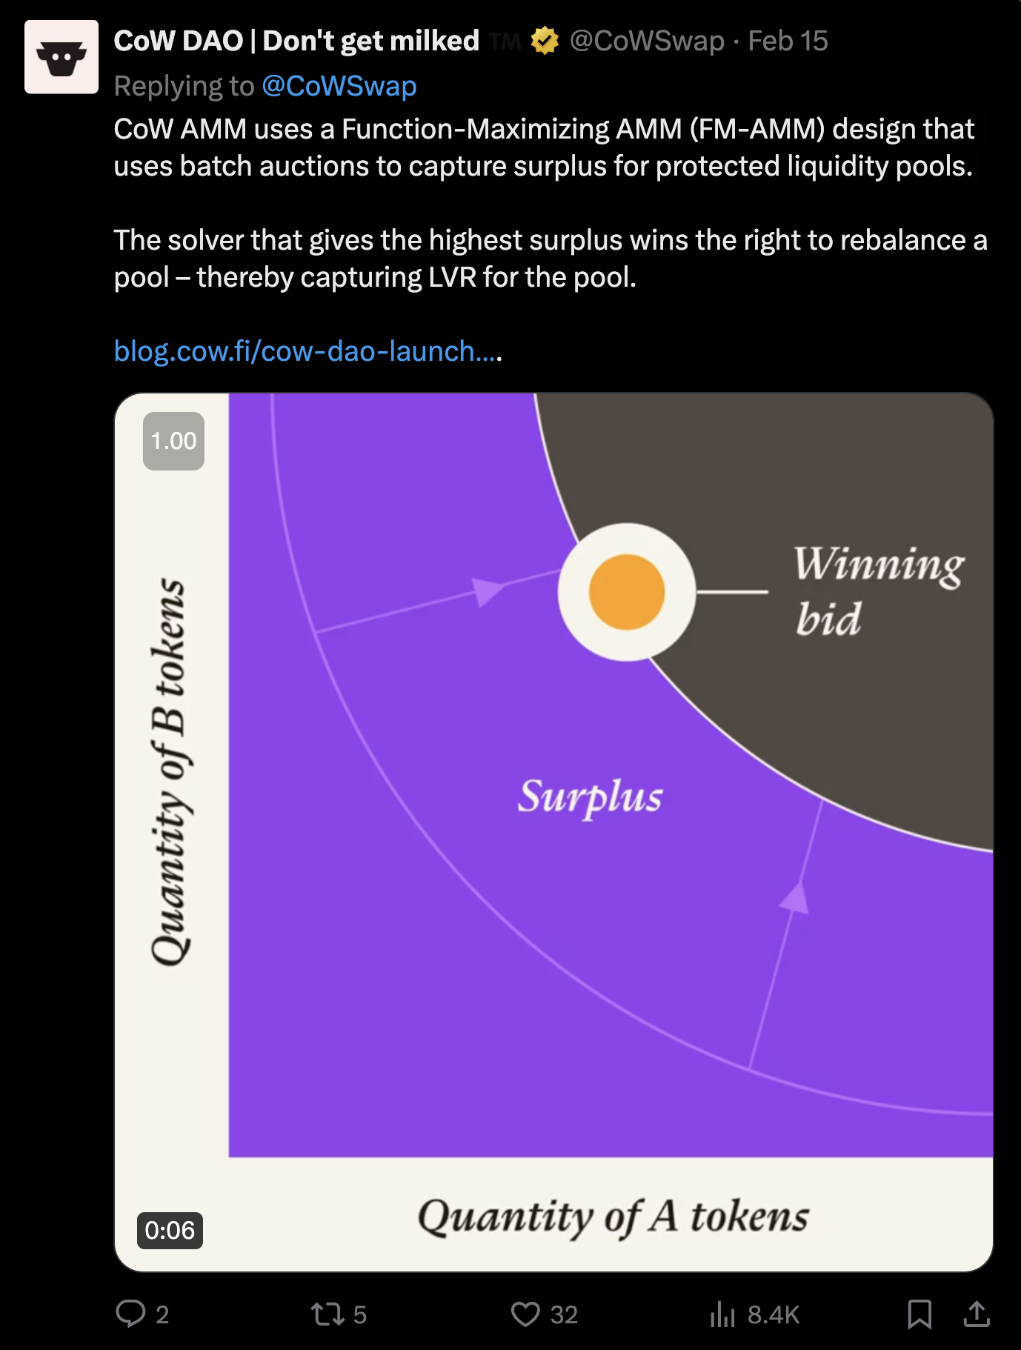
Task: Like the post with the heart icon
Action: click(525, 1314)
